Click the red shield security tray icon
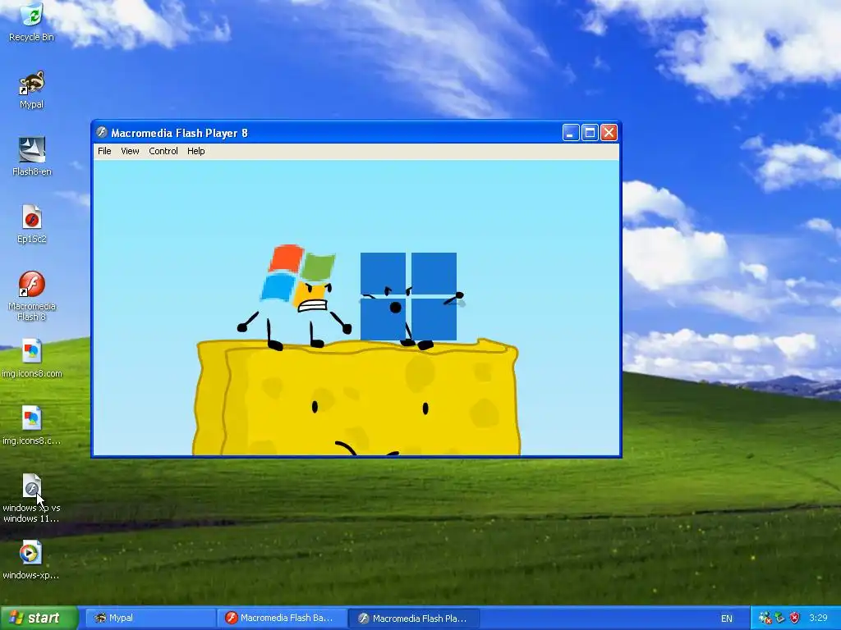The height and width of the screenshot is (630, 841). click(x=795, y=619)
